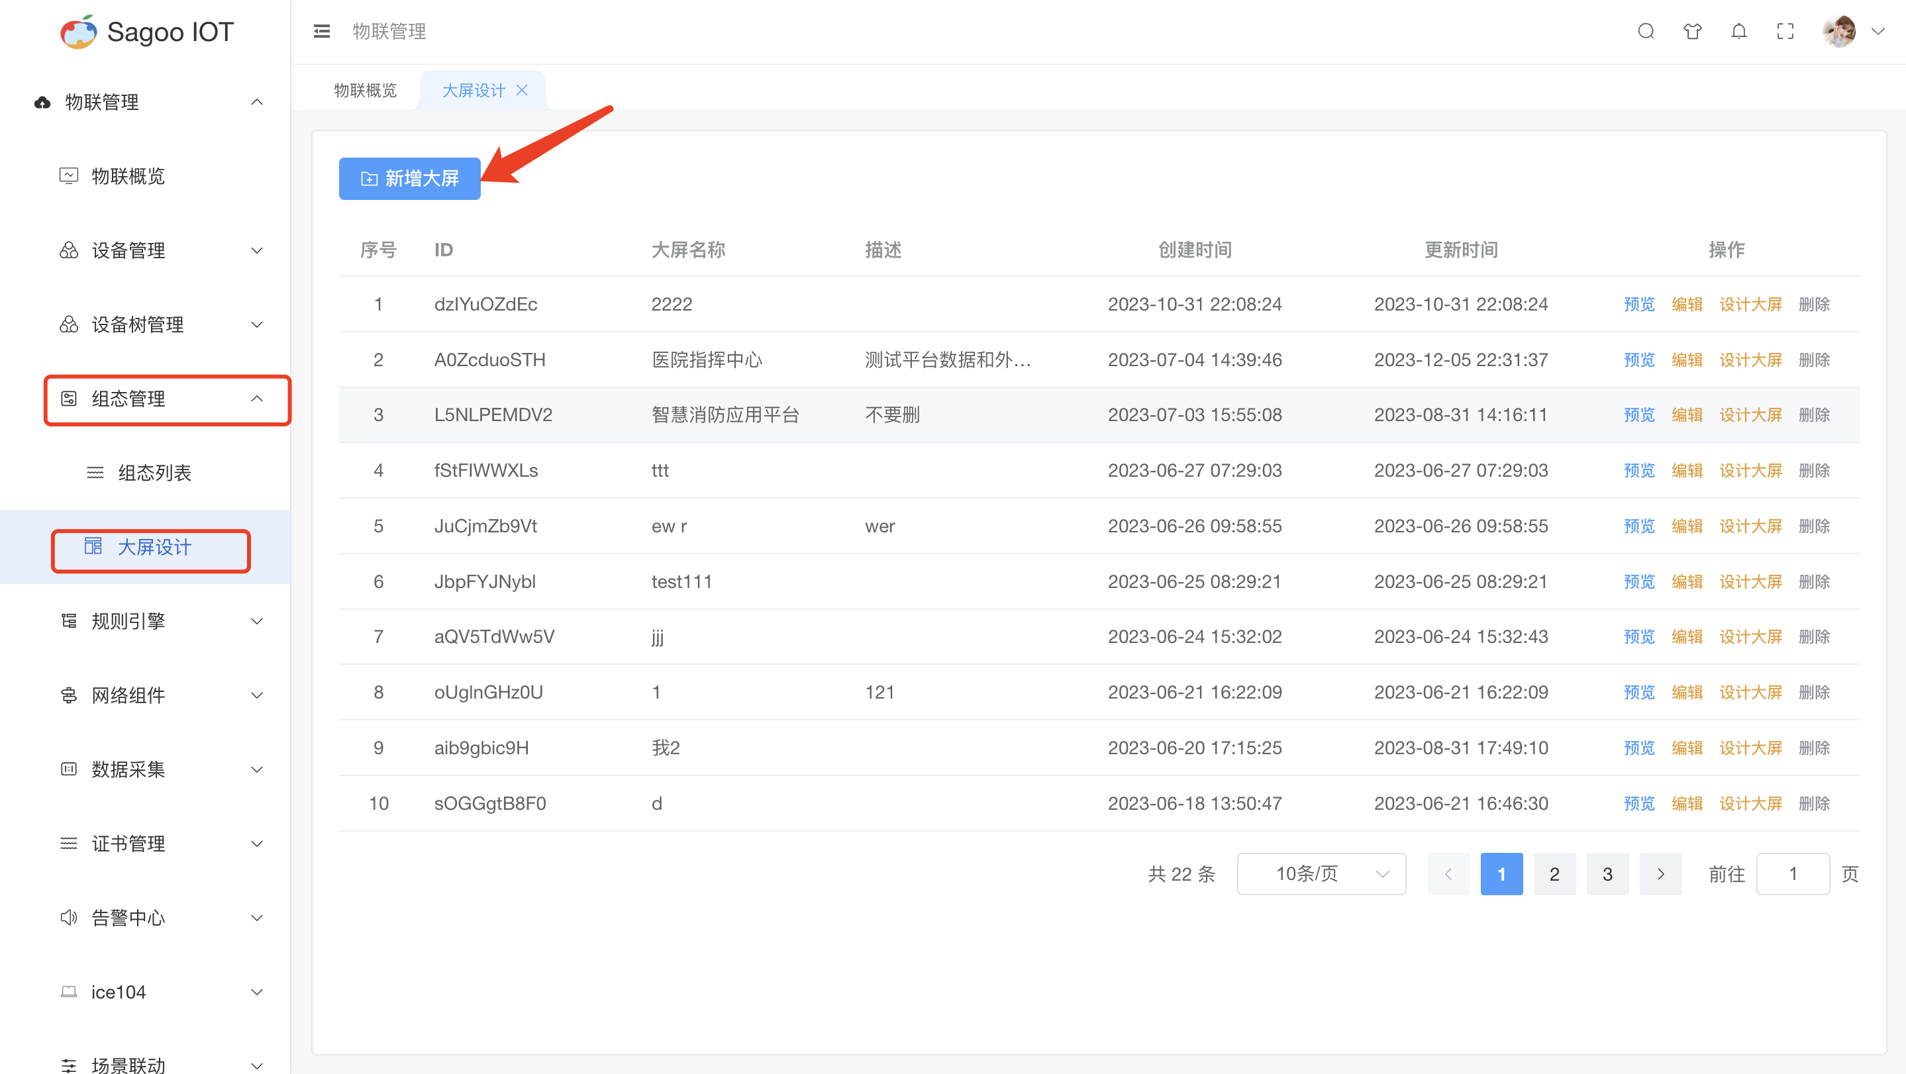Click the 新增大屏 button
The image size is (1906, 1074).
click(410, 179)
